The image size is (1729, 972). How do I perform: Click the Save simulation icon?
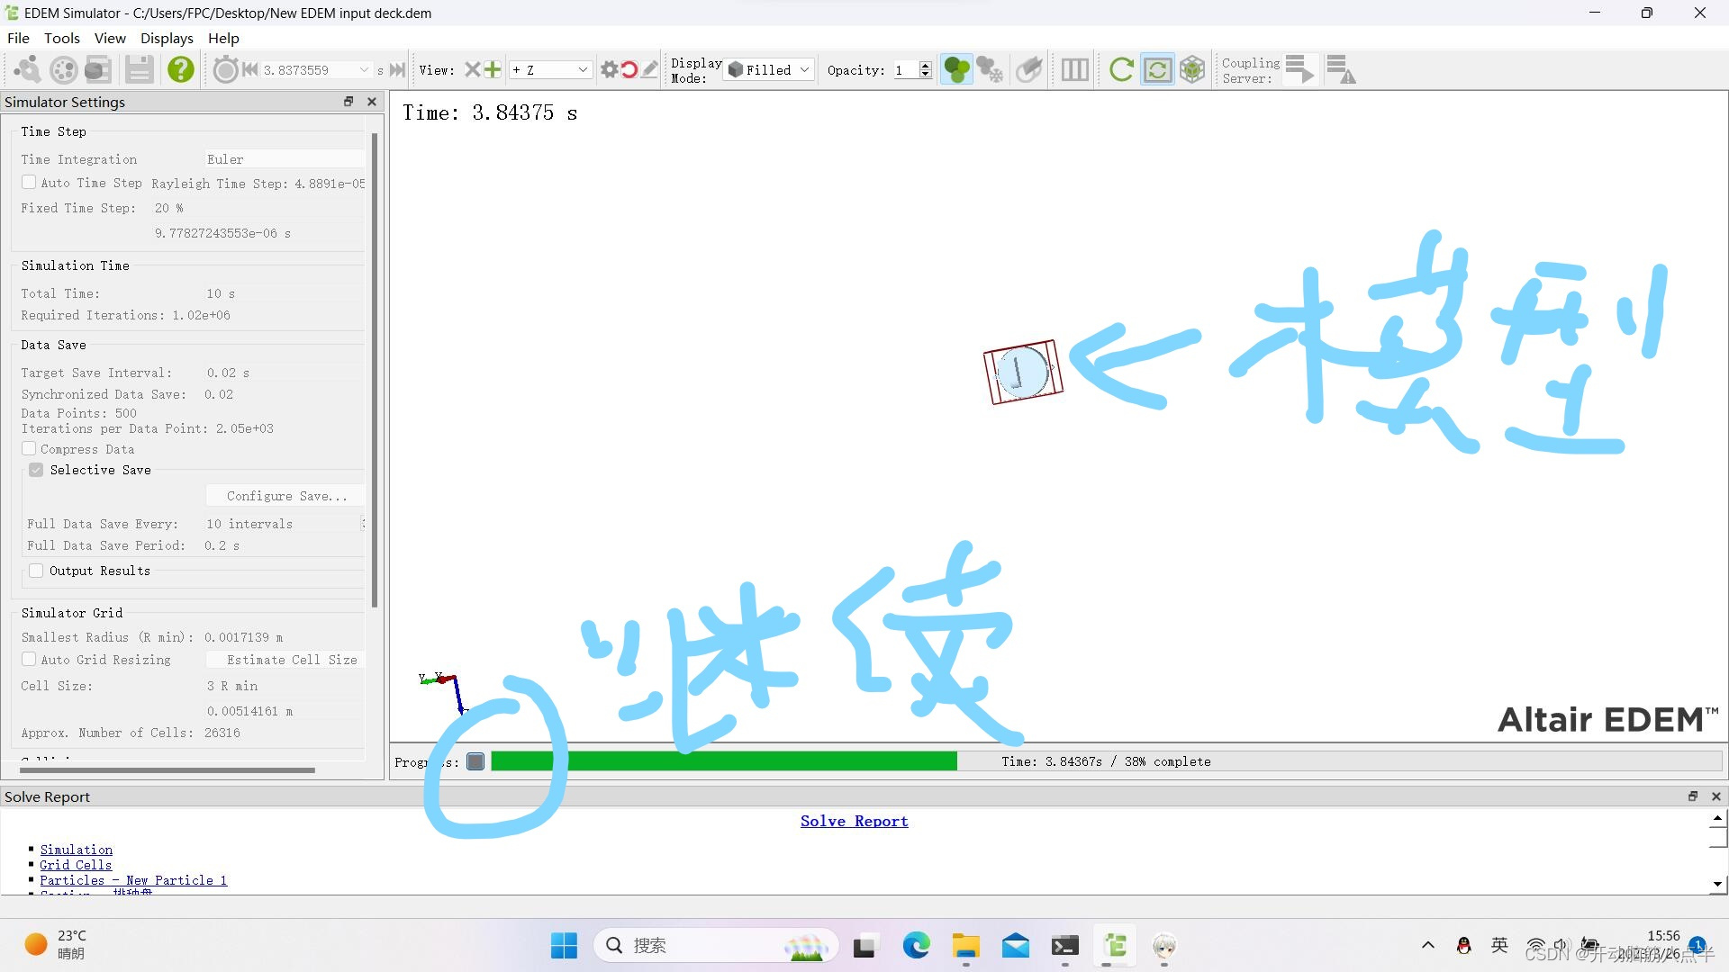[140, 69]
